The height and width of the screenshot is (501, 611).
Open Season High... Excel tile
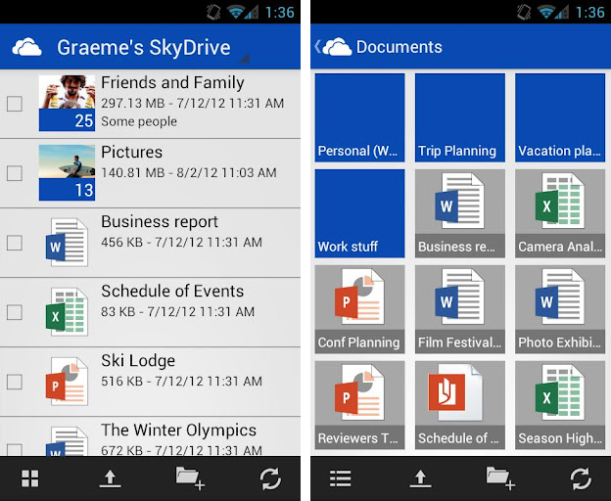click(x=560, y=405)
